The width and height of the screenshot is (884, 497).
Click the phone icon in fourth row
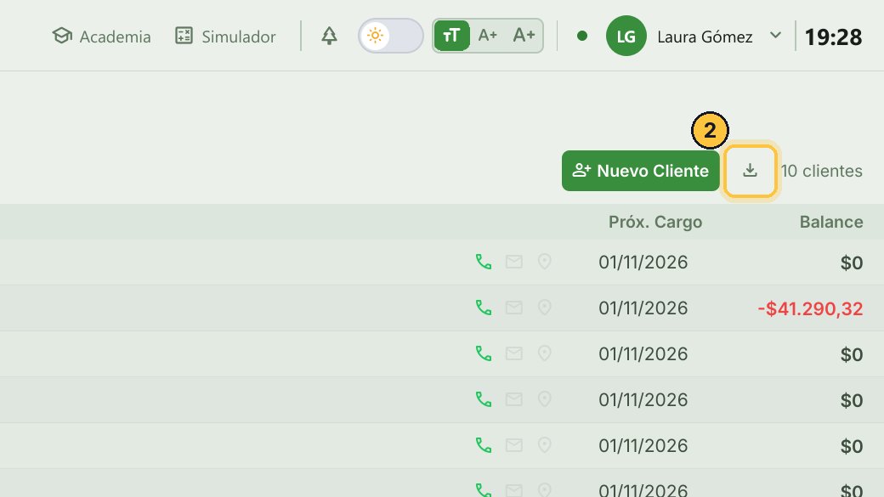tap(484, 399)
